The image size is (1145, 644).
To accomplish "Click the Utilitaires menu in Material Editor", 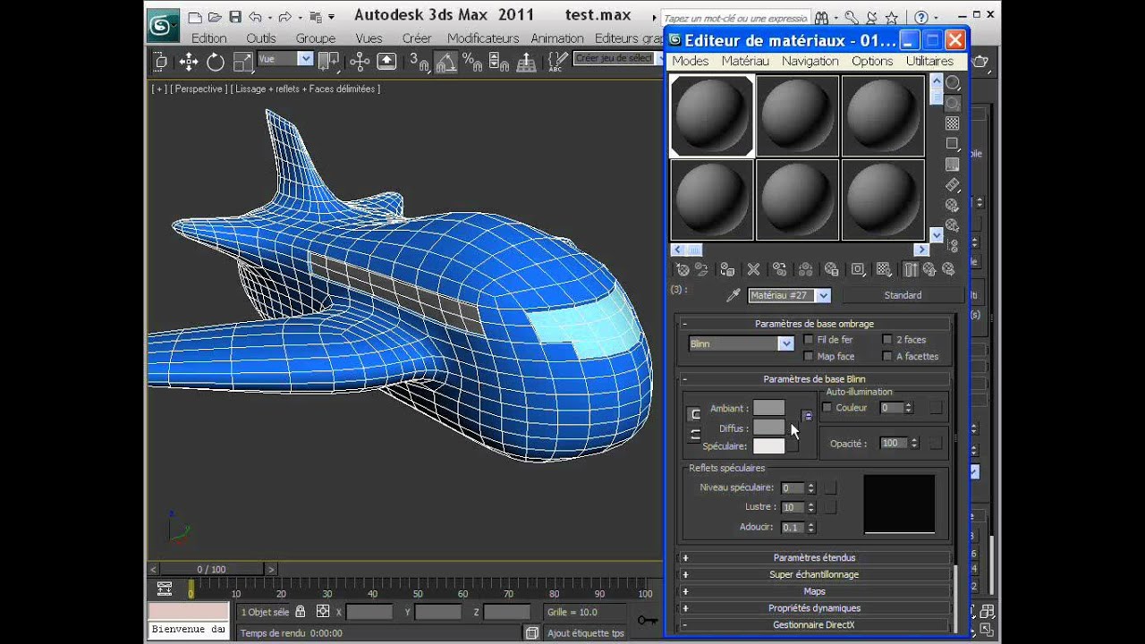I will [x=929, y=61].
